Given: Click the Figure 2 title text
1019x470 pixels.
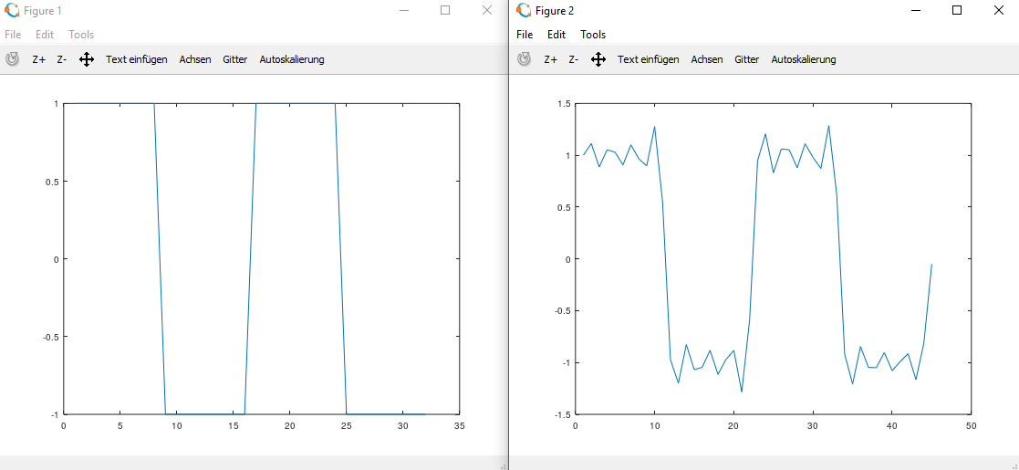Looking at the screenshot, I should [x=555, y=10].
